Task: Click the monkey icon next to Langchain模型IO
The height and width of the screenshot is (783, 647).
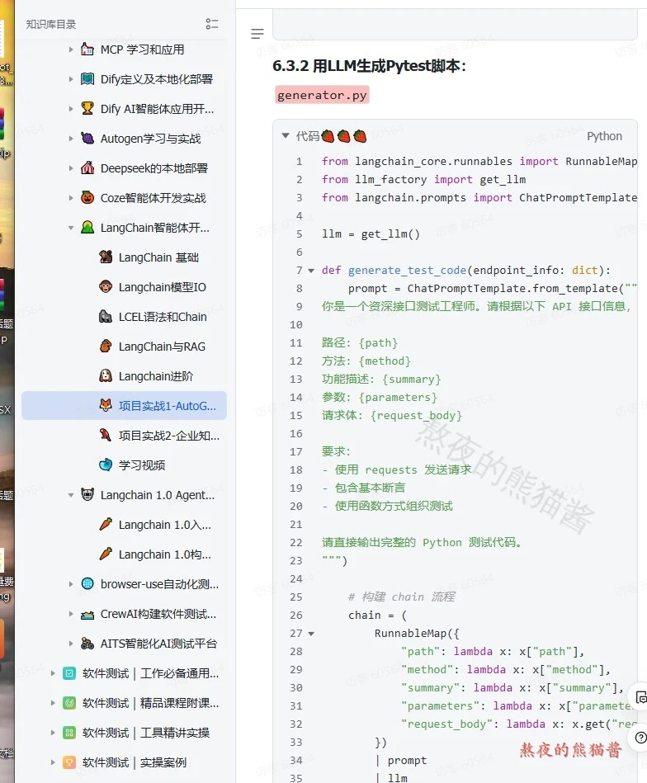Action: 106,286
